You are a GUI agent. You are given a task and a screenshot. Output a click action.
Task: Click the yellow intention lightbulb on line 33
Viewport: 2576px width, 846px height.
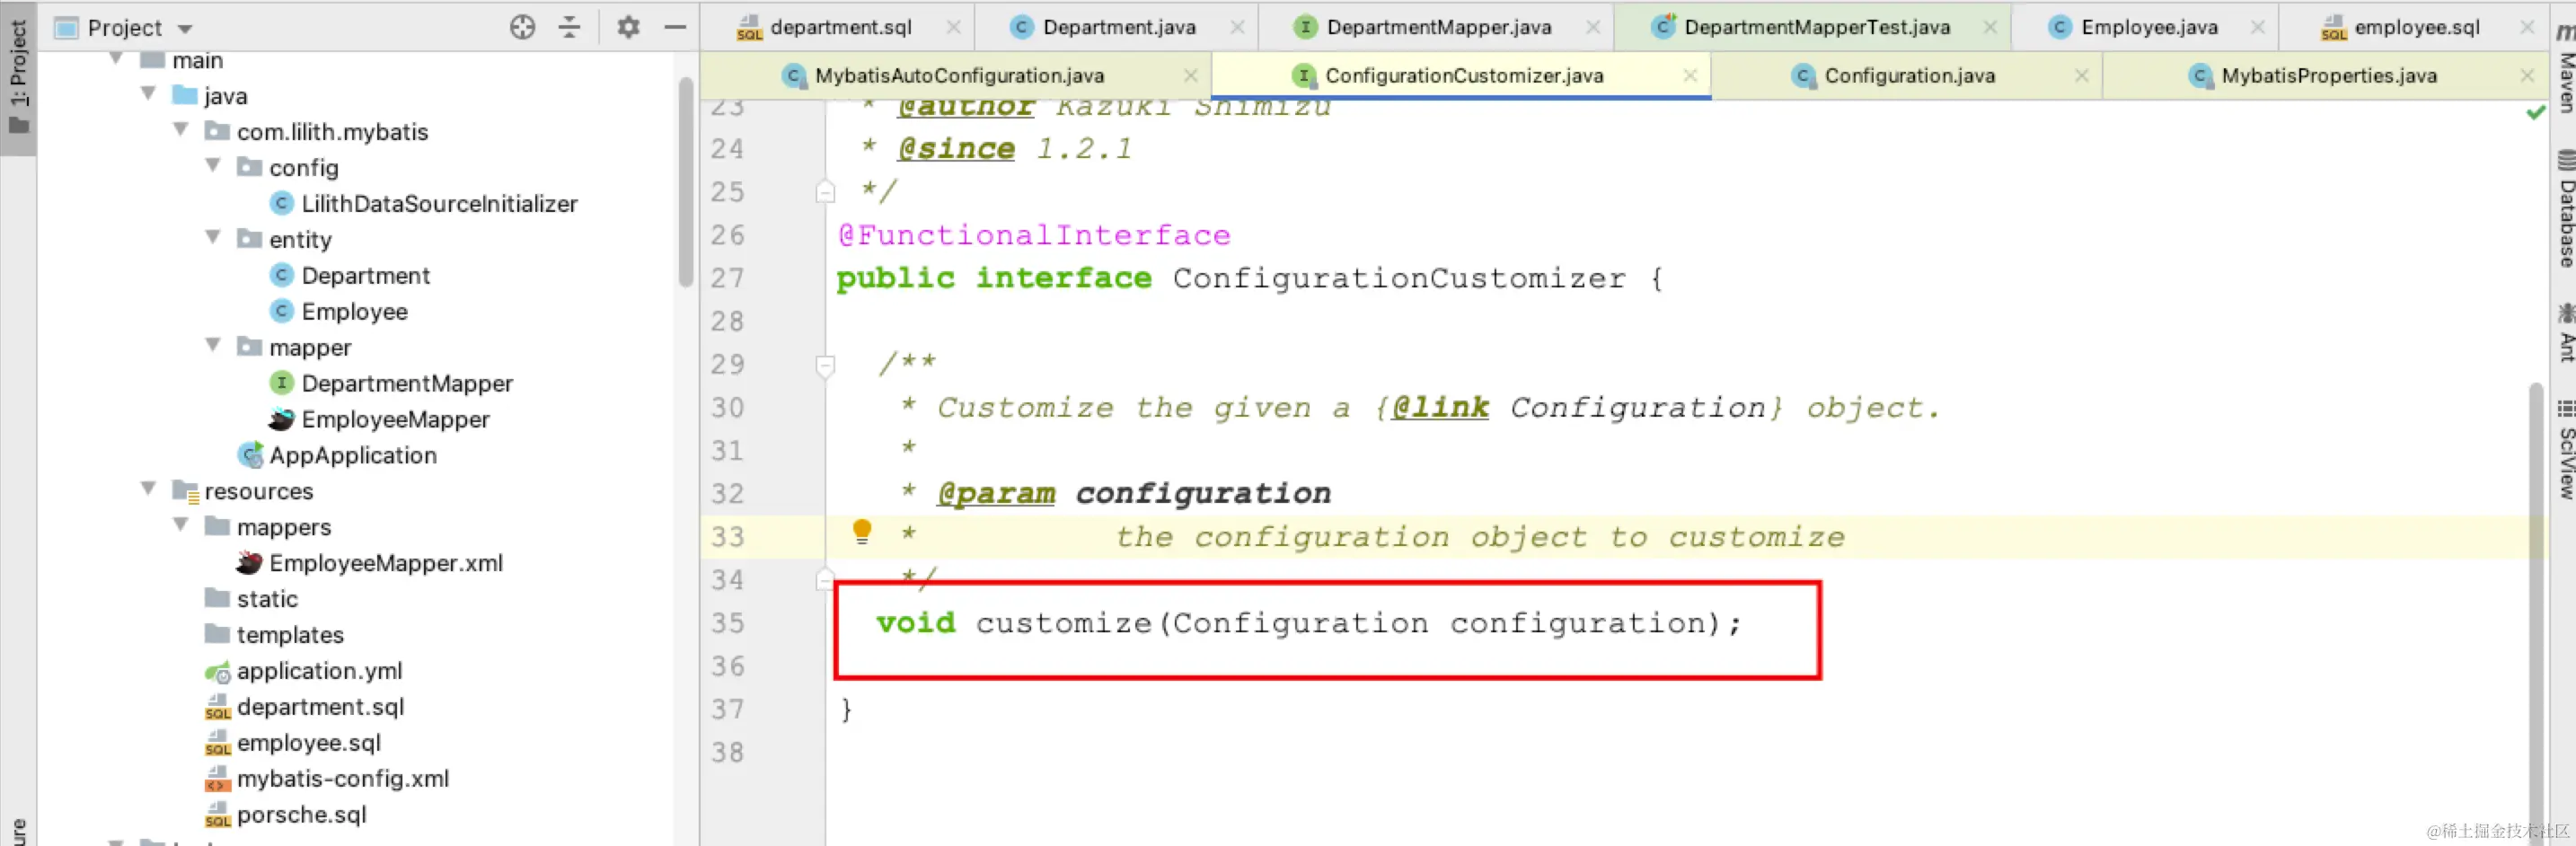coord(861,532)
